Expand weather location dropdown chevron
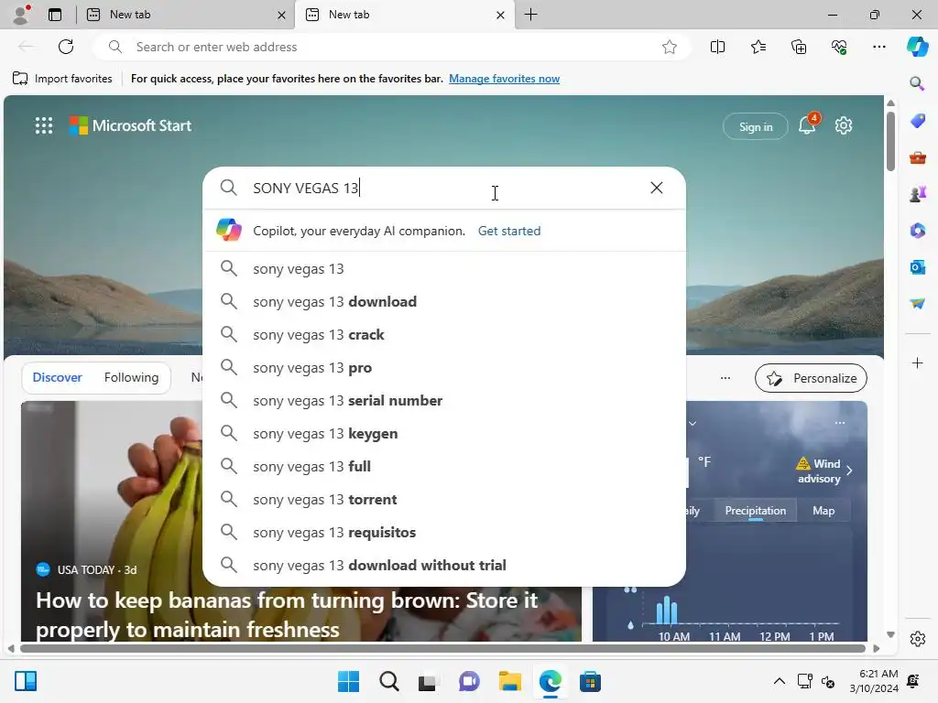The image size is (938, 703). pyautogui.click(x=693, y=423)
